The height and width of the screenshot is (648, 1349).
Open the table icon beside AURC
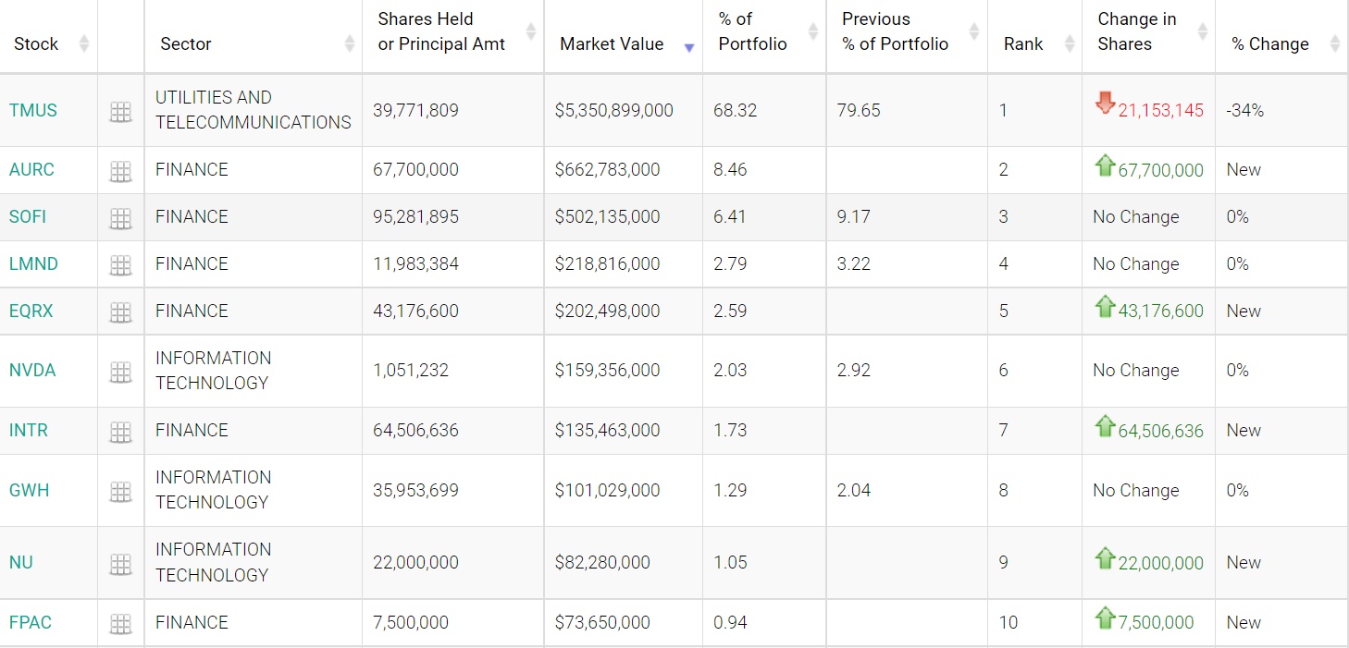pos(120,171)
